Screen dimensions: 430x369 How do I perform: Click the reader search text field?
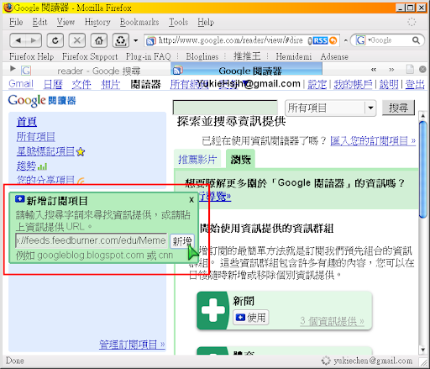(x=225, y=108)
